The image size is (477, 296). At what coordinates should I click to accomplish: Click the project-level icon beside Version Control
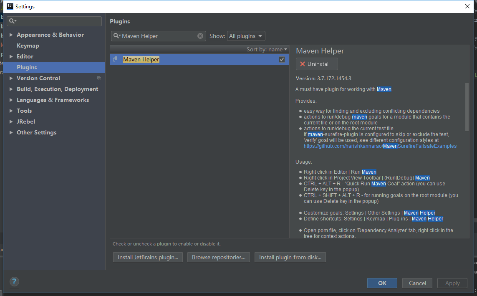coord(99,78)
